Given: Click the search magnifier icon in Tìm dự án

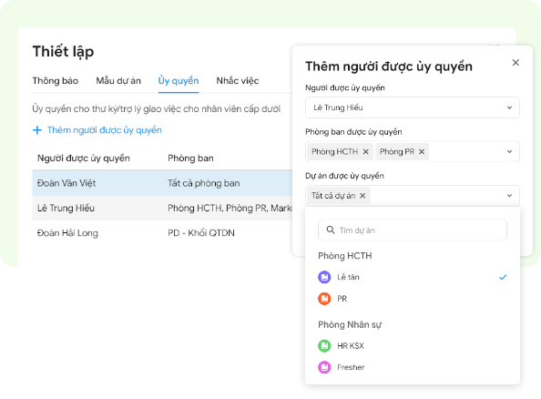Looking at the screenshot, I should [331, 230].
